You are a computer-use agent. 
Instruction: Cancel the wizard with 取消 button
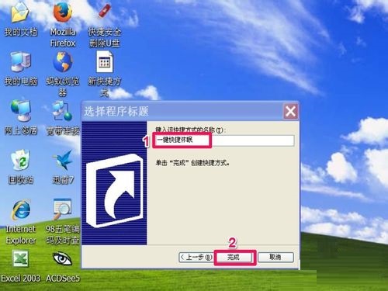click(x=276, y=257)
